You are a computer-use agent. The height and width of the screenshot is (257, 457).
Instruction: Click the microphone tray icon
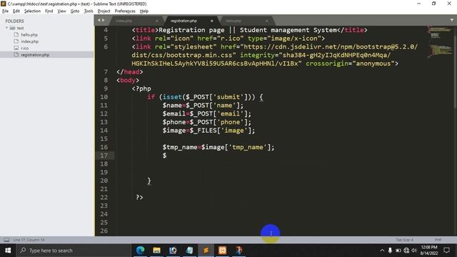(x=390, y=251)
